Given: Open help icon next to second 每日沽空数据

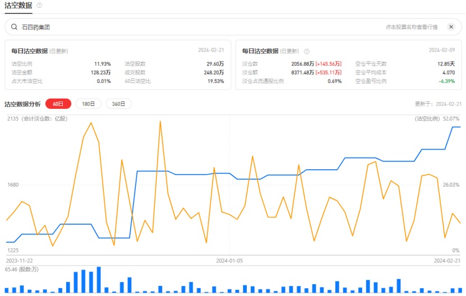Looking at the screenshot, I should 307,51.
